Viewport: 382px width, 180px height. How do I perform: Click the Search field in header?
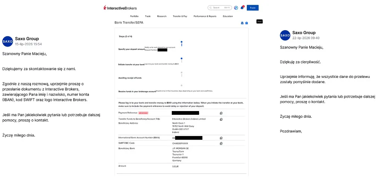[x=220, y=8]
